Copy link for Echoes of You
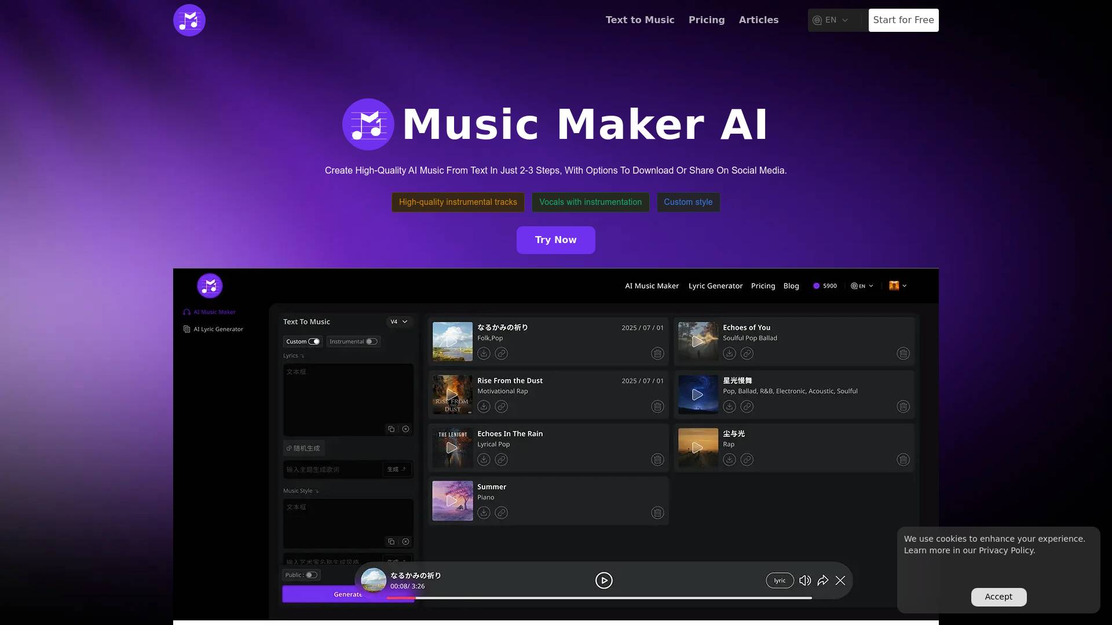Viewport: 1112px width, 625px height. tap(747, 353)
